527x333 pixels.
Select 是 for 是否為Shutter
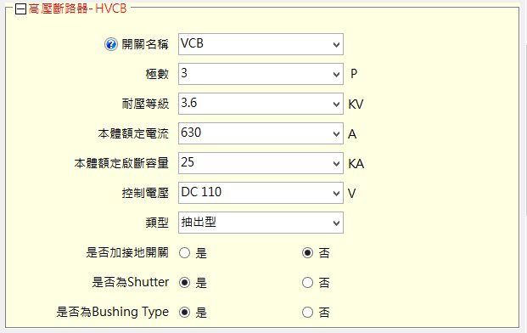click(184, 283)
